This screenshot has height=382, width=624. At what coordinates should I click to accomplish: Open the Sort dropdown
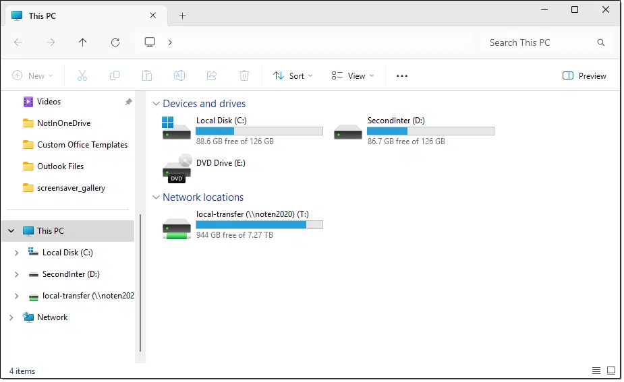(x=293, y=76)
